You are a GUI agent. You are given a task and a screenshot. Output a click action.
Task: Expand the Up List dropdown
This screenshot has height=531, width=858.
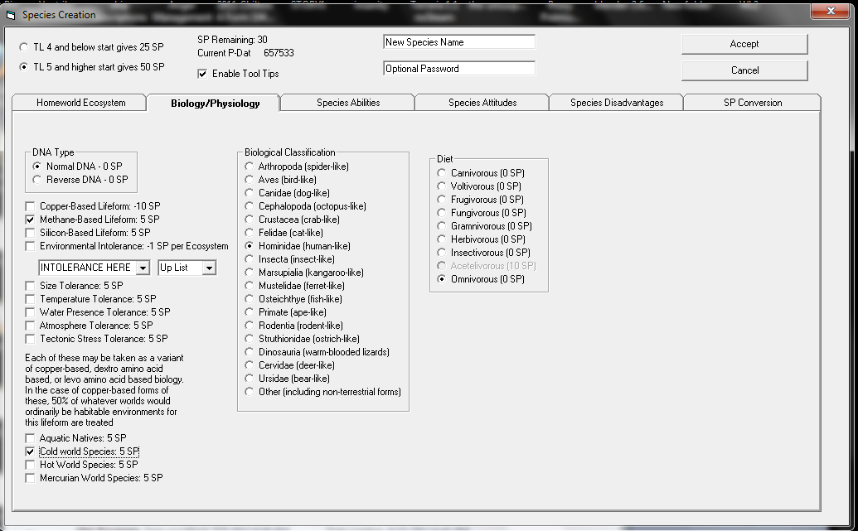coord(208,268)
